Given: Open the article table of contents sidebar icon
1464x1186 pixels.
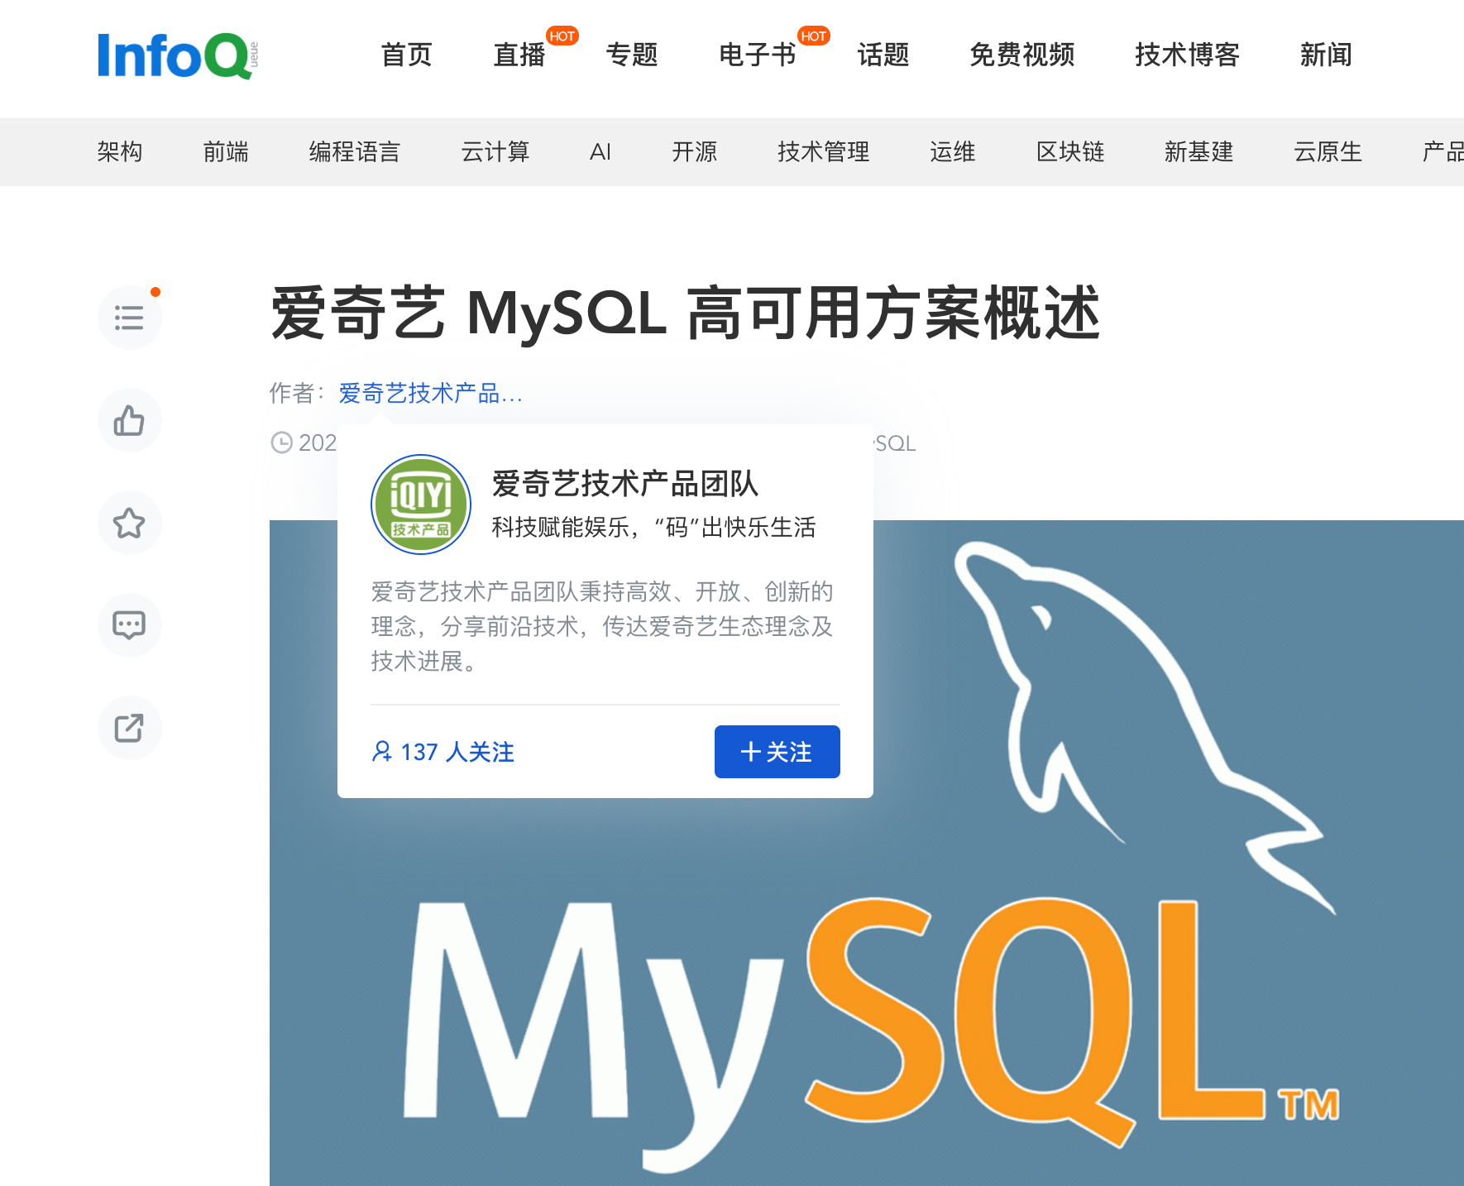Looking at the screenshot, I should pyautogui.click(x=129, y=317).
